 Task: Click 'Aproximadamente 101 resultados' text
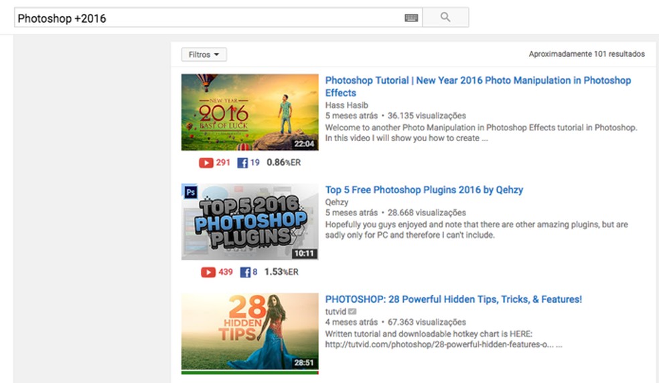point(587,54)
